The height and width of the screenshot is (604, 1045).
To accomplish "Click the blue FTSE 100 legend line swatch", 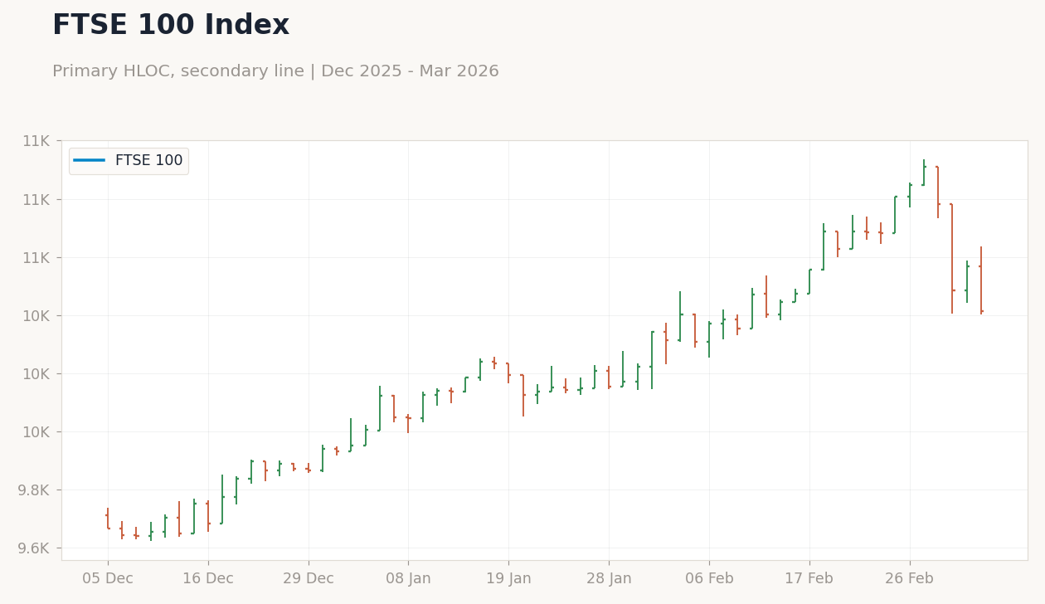I will (x=90, y=161).
